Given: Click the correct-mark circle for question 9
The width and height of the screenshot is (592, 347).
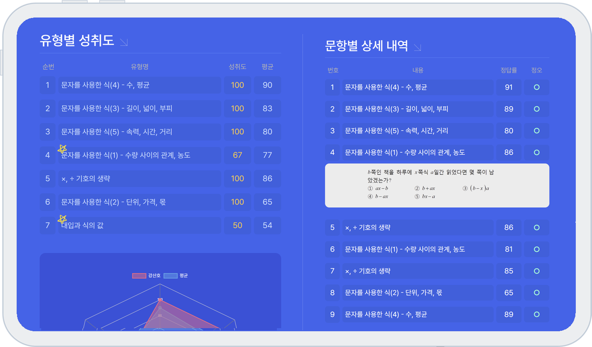Looking at the screenshot, I should [536, 315].
